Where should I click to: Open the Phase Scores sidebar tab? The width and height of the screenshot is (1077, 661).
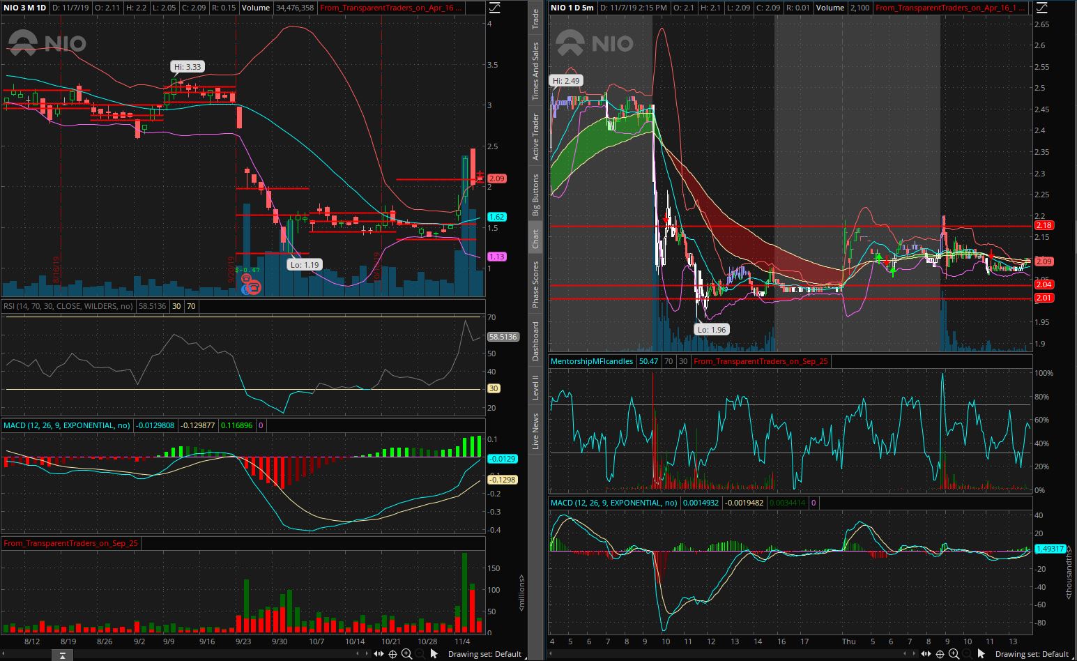click(535, 284)
